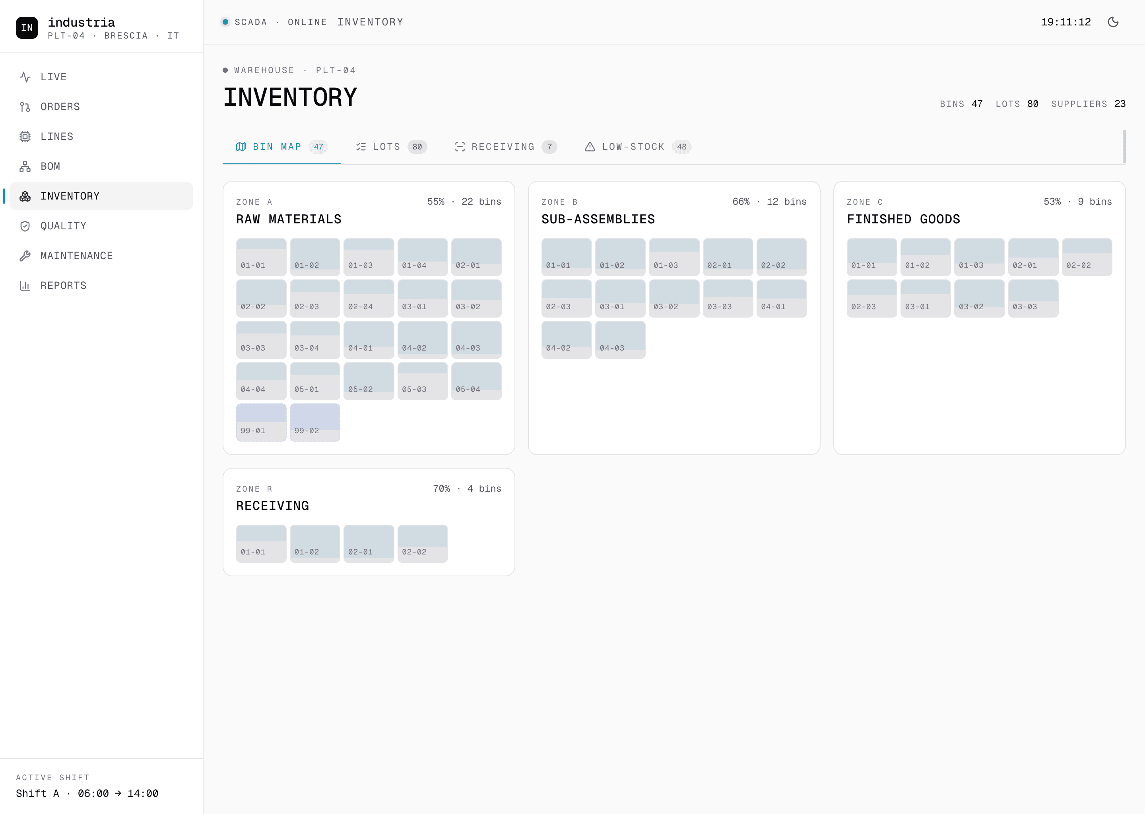The image size is (1145, 814).
Task: Click the Inventory boxes icon in the sidebar
Action: point(25,196)
